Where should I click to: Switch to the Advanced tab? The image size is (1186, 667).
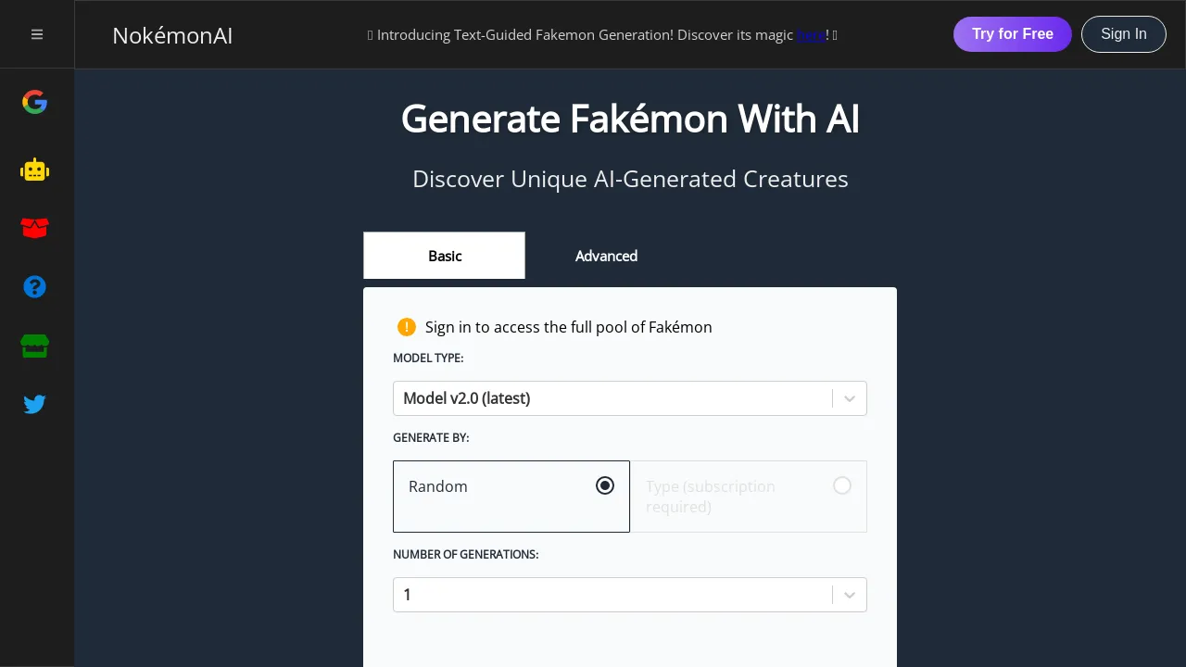pos(606,256)
